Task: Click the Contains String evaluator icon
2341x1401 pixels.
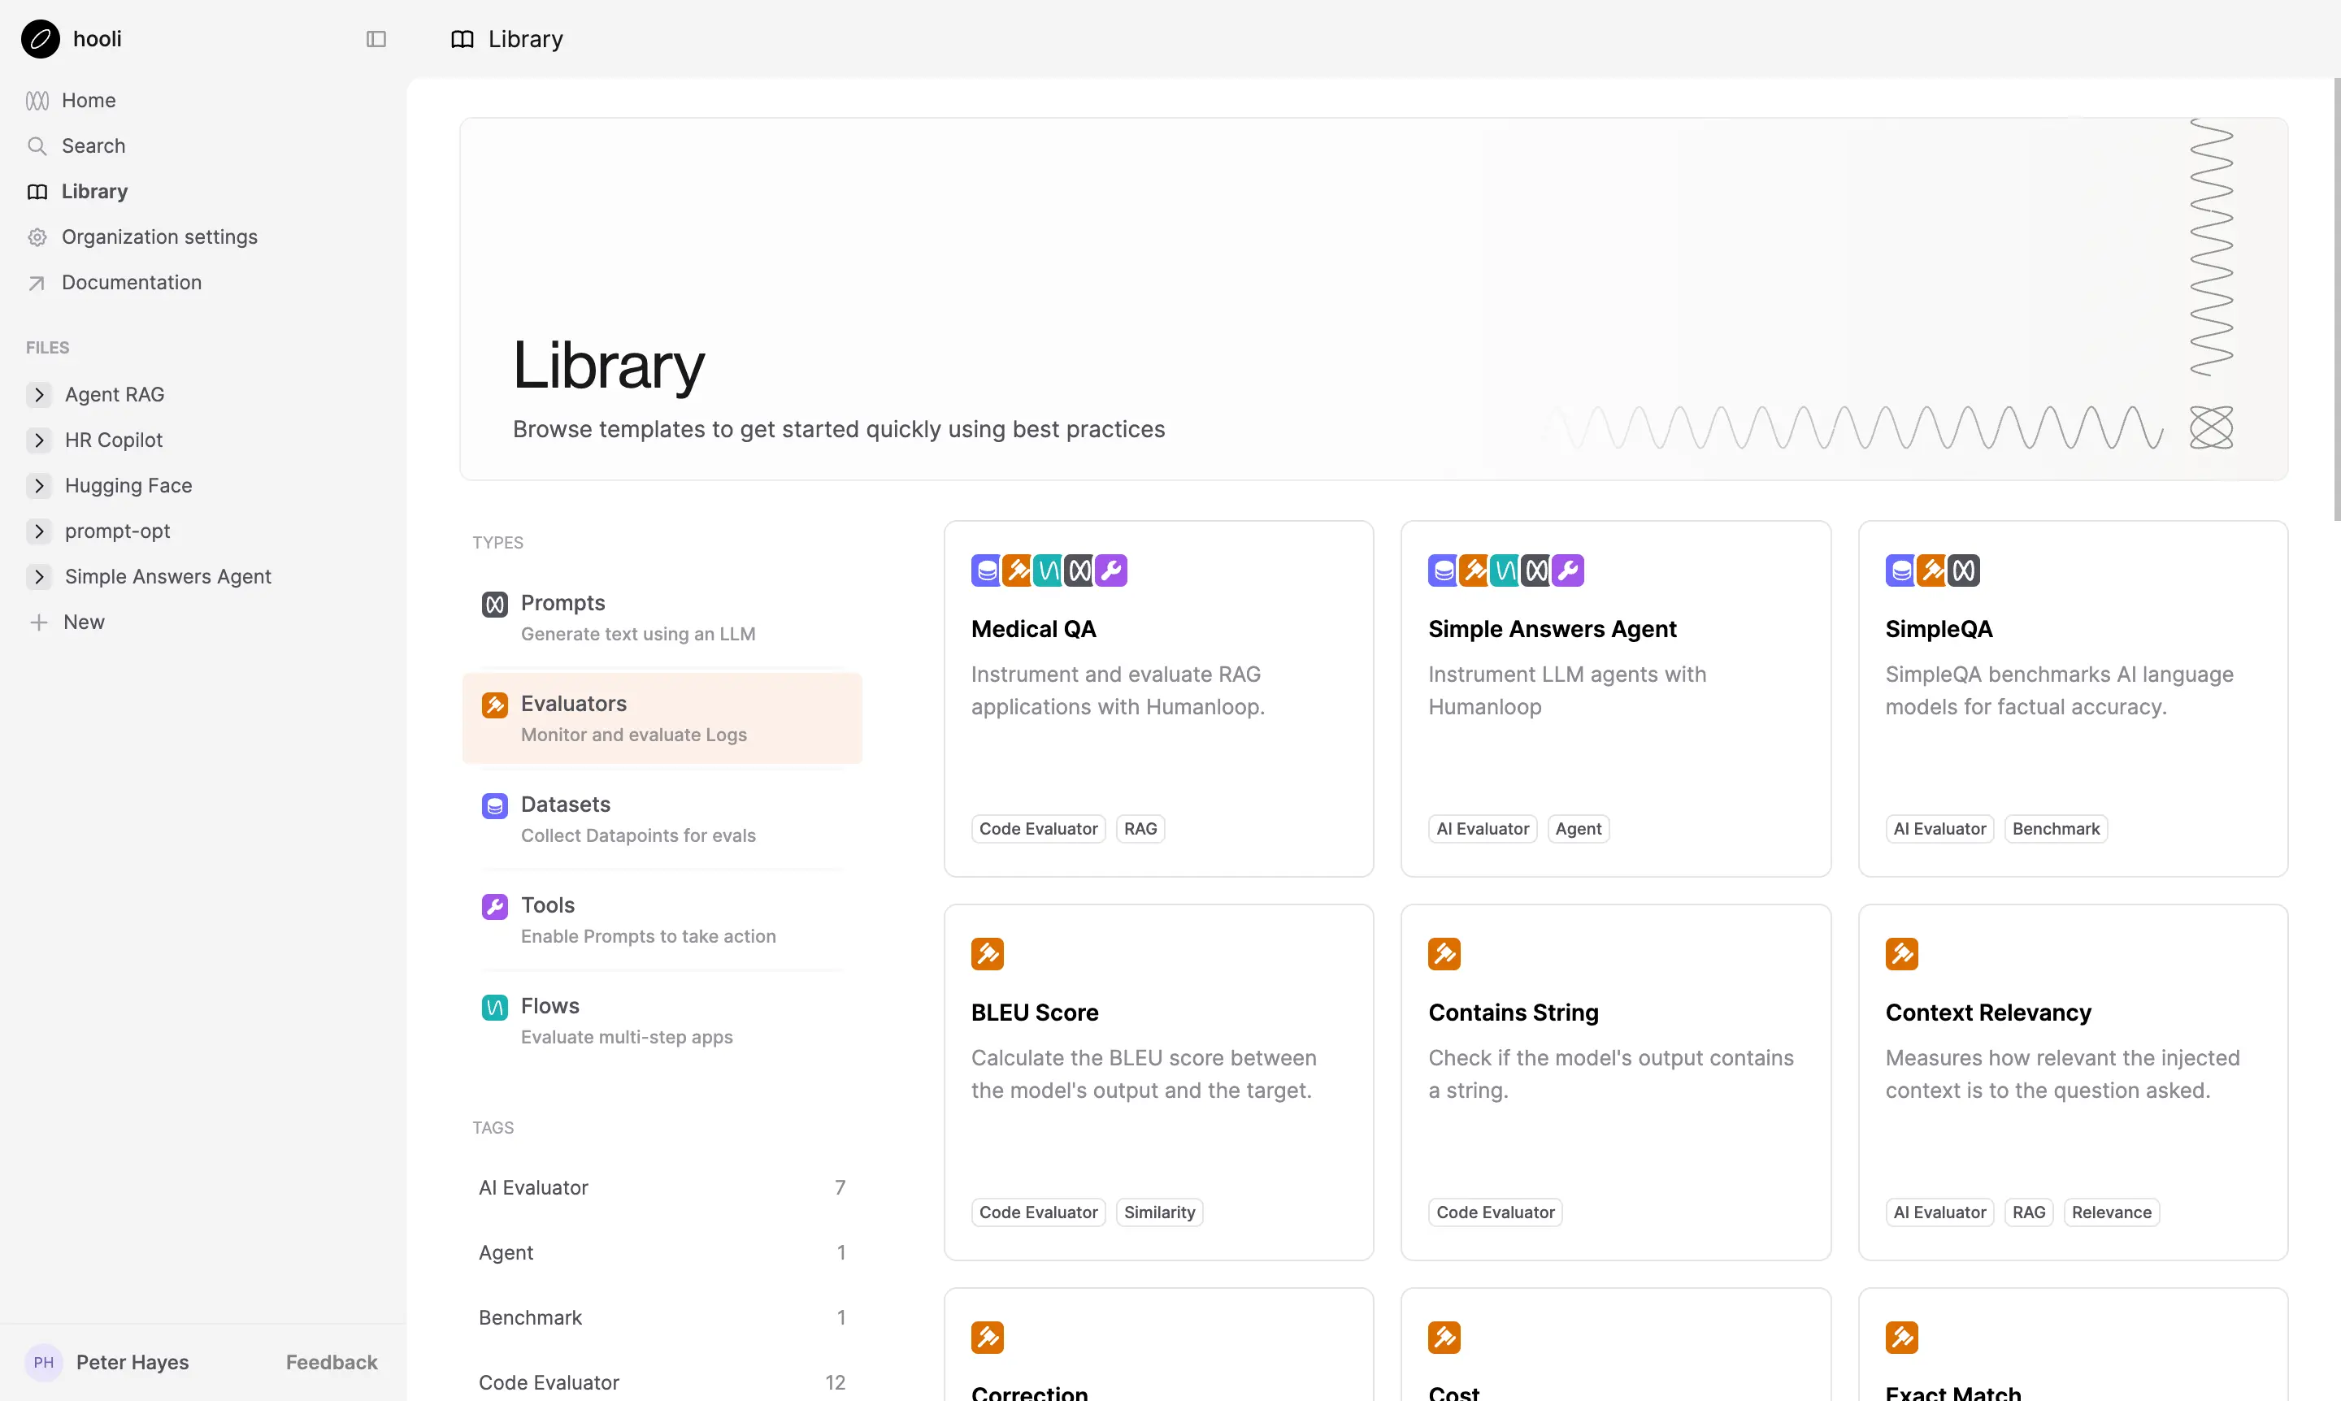Action: [x=1444, y=953]
